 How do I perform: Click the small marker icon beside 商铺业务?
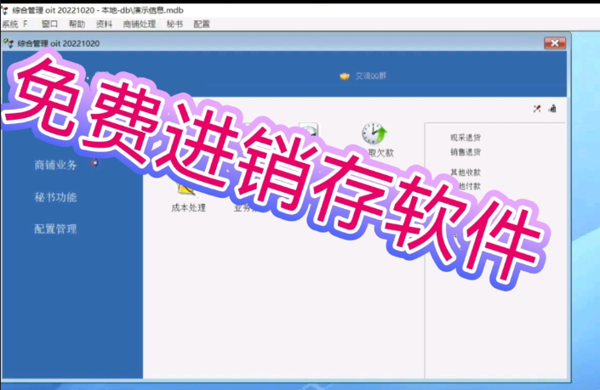pos(94,163)
